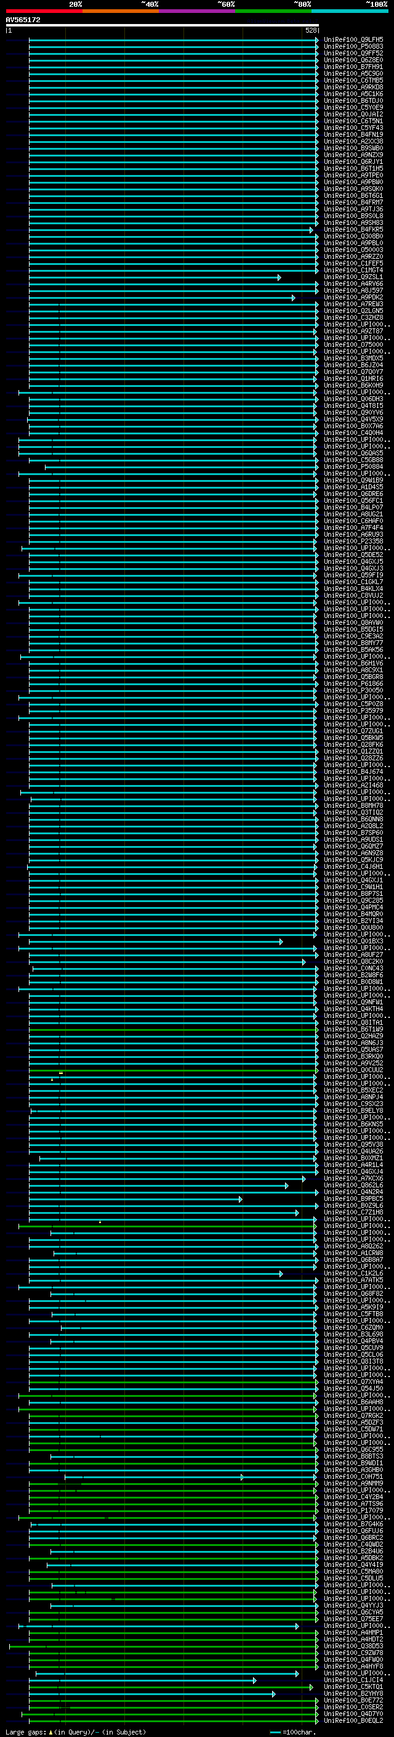Open hit UniRef100_Q9FF52
The height and width of the screenshot is (1737, 394).
point(353,53)
